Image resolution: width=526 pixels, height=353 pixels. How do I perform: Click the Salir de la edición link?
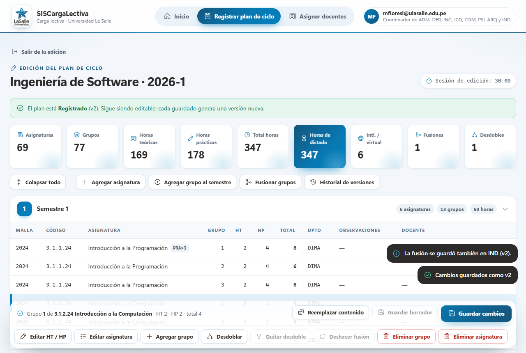(39, 52)
